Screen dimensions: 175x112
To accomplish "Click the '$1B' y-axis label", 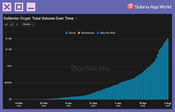I will point(10,66).
